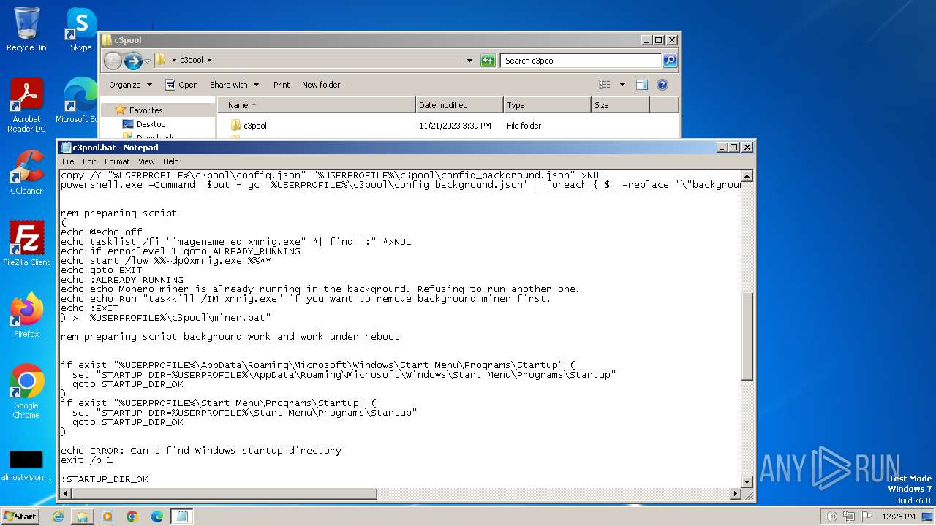This screenshot has height=526, width=936.
Task: Open Explorer help icon
Action: [x=663, y=85]
